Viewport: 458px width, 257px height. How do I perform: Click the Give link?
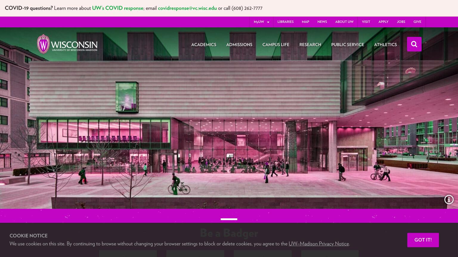coord(417,22)
